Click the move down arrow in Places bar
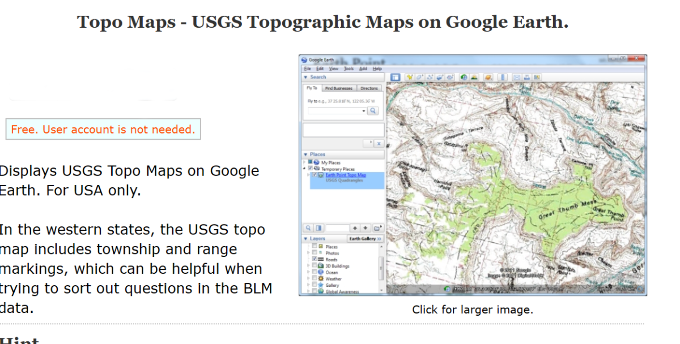680x344 pixels. click(x=365, y=228)
